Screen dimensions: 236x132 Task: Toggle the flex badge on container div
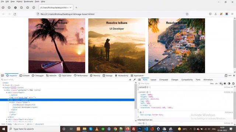(x=31, y=90)
